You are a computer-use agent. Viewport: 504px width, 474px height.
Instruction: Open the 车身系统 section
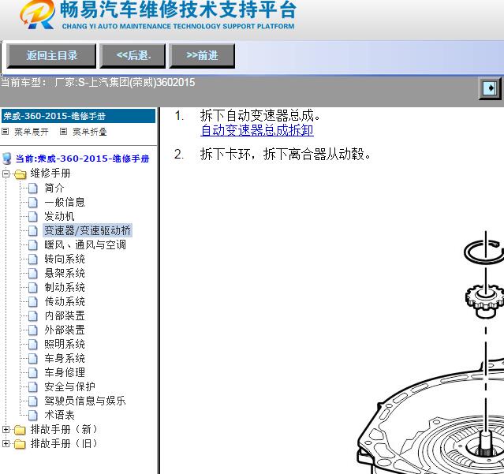[65, 358]
